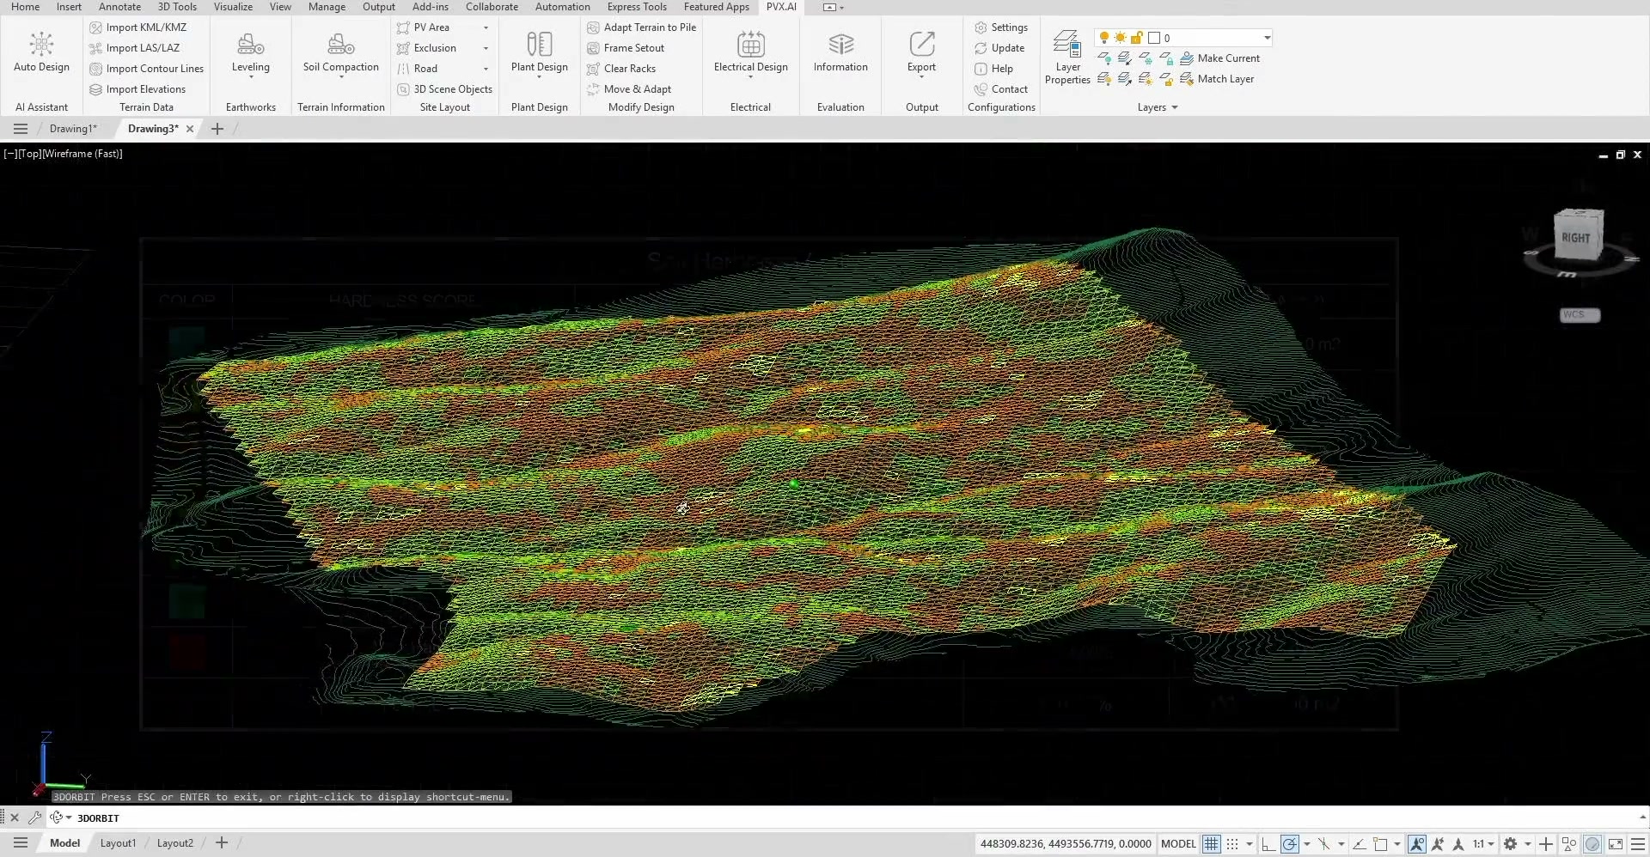Click 3D Scene Objects
Screen dimensions: 1650x857
[x=444, y=89]
